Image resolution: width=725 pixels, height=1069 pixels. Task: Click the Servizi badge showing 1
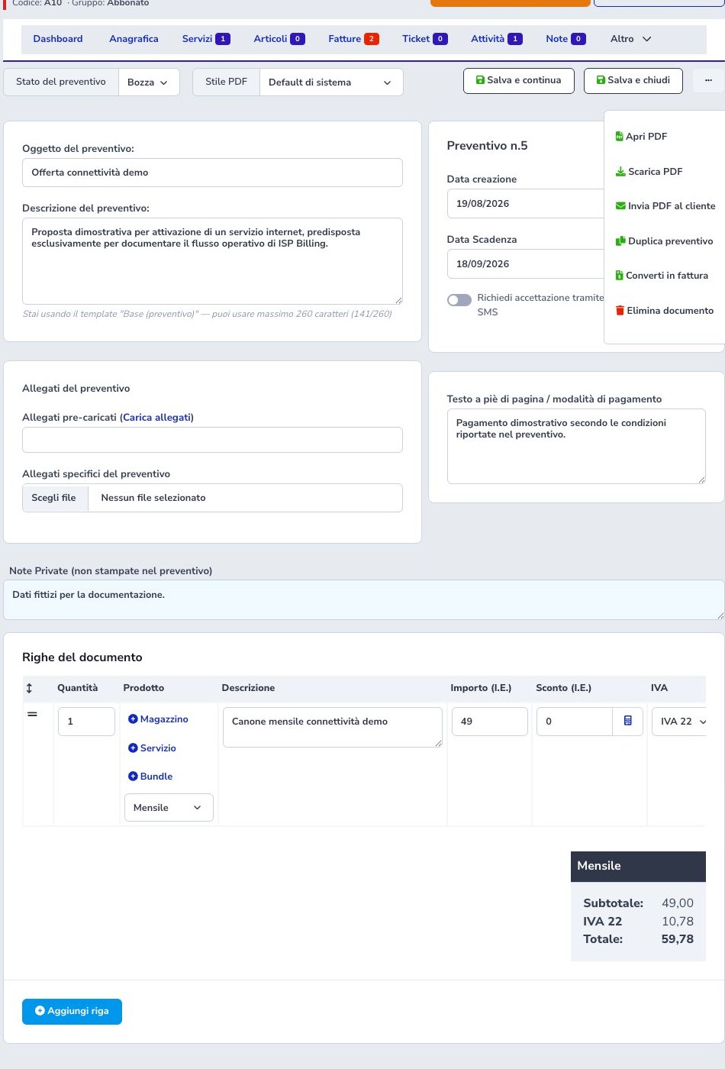(x=223, y=39)
